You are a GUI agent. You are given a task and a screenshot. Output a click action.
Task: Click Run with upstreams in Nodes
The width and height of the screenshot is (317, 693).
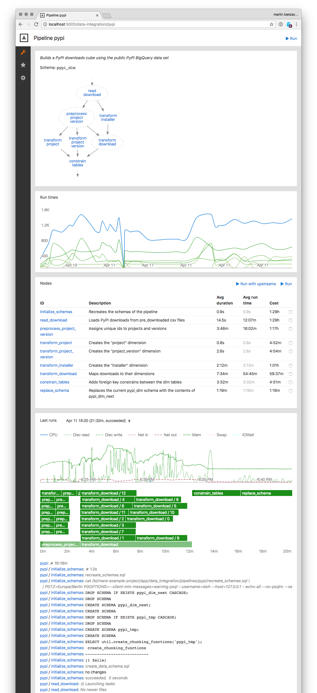click(x=256, y=284)
